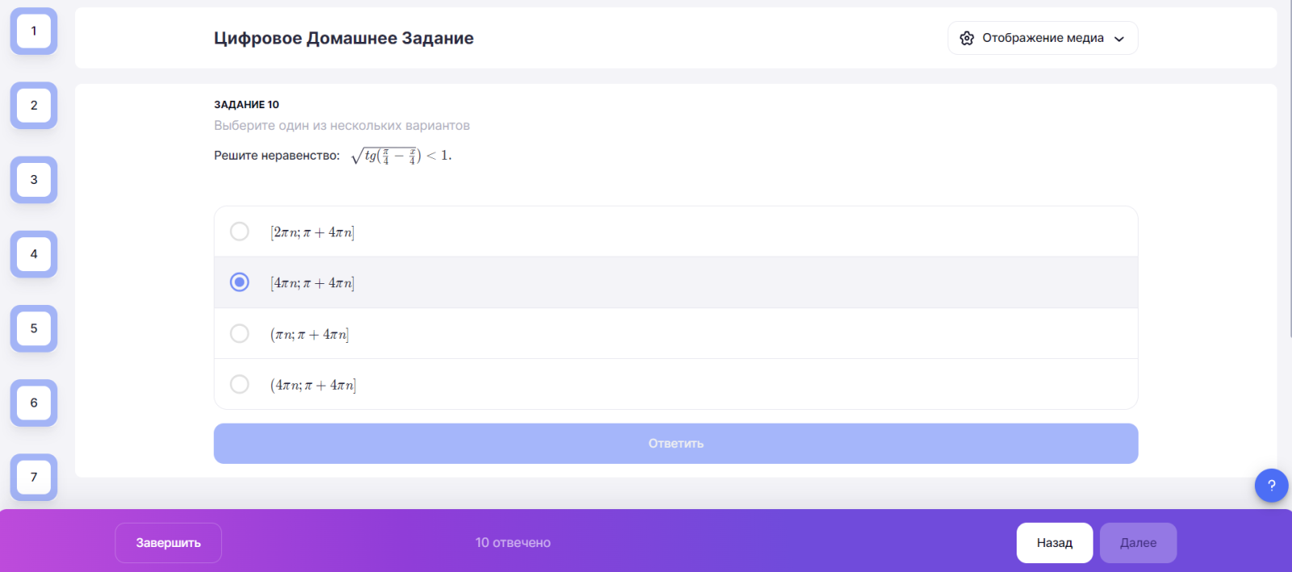
Task: Click the inequality formula in the question
Action: point(401,156)
